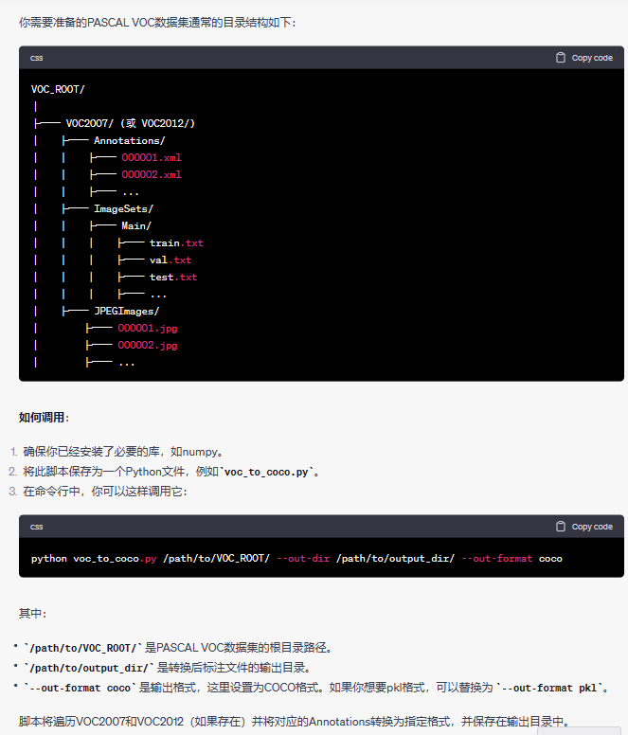Click test.txt in the tree

(173, 277)
